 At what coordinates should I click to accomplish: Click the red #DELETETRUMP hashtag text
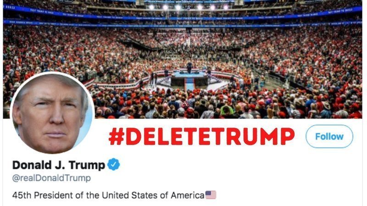pos(201,136)
